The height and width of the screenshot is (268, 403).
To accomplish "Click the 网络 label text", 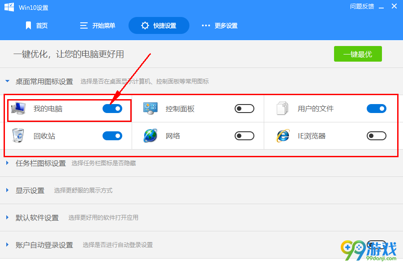I will pos(173,136).
